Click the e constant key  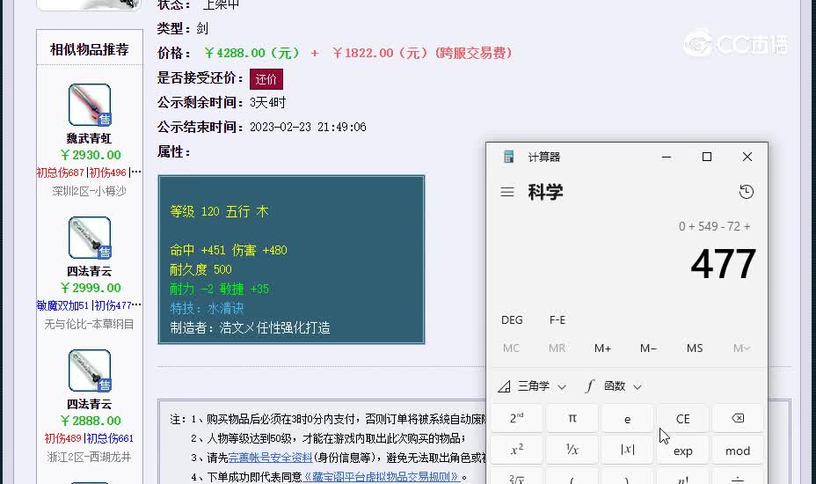627,418
